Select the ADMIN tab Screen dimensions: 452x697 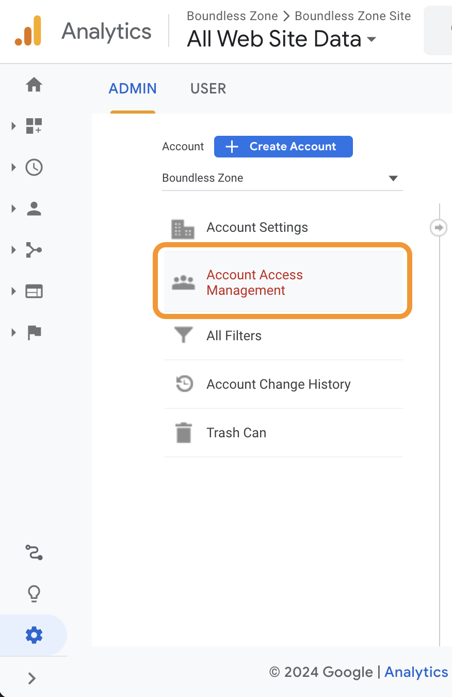click(x=132, y=88)
